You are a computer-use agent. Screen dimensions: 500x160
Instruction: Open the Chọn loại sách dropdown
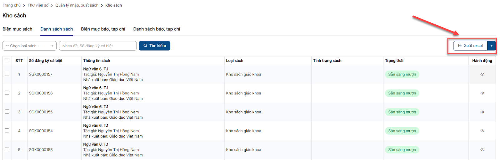pos(29,46)
